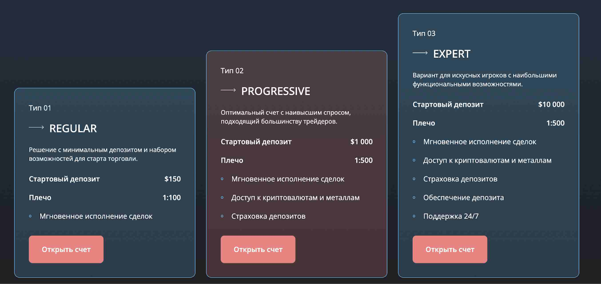Click the bullet before 'Страховка депозитов' in the PROGRESSIVE card
Image resolution: width=601 pixels, height=284 pixels.
(x=222, y=216)
